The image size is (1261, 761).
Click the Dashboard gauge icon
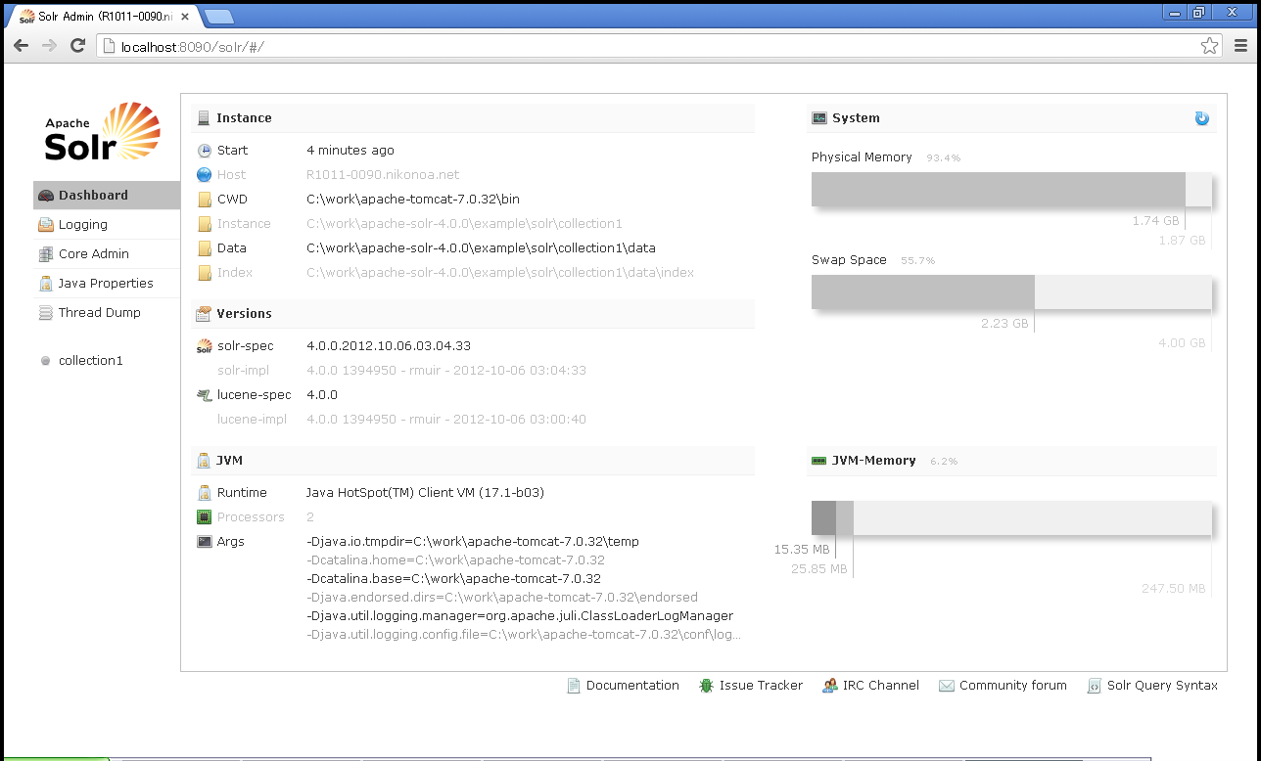click(46, 196)
